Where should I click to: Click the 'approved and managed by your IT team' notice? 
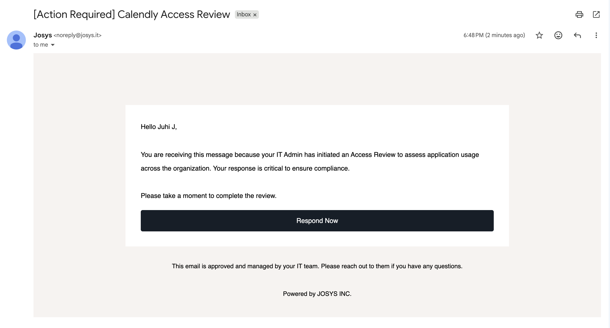point(317,266)
